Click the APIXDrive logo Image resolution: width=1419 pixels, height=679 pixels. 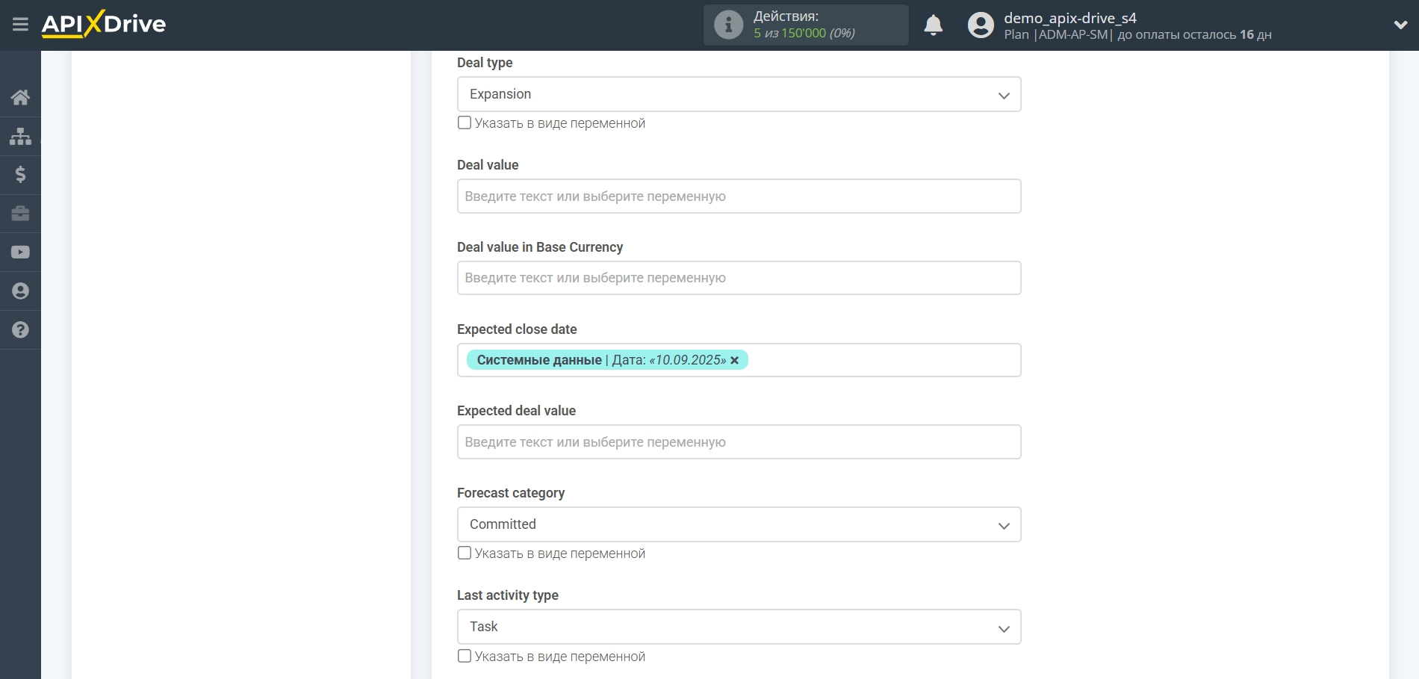(104, 24)
